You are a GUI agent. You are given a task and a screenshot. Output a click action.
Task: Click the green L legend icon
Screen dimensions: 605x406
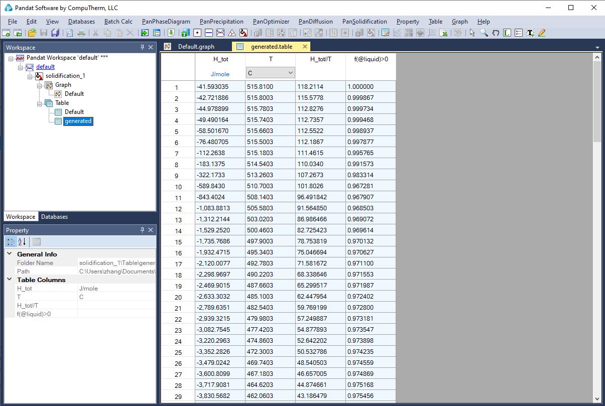[507, 33]
